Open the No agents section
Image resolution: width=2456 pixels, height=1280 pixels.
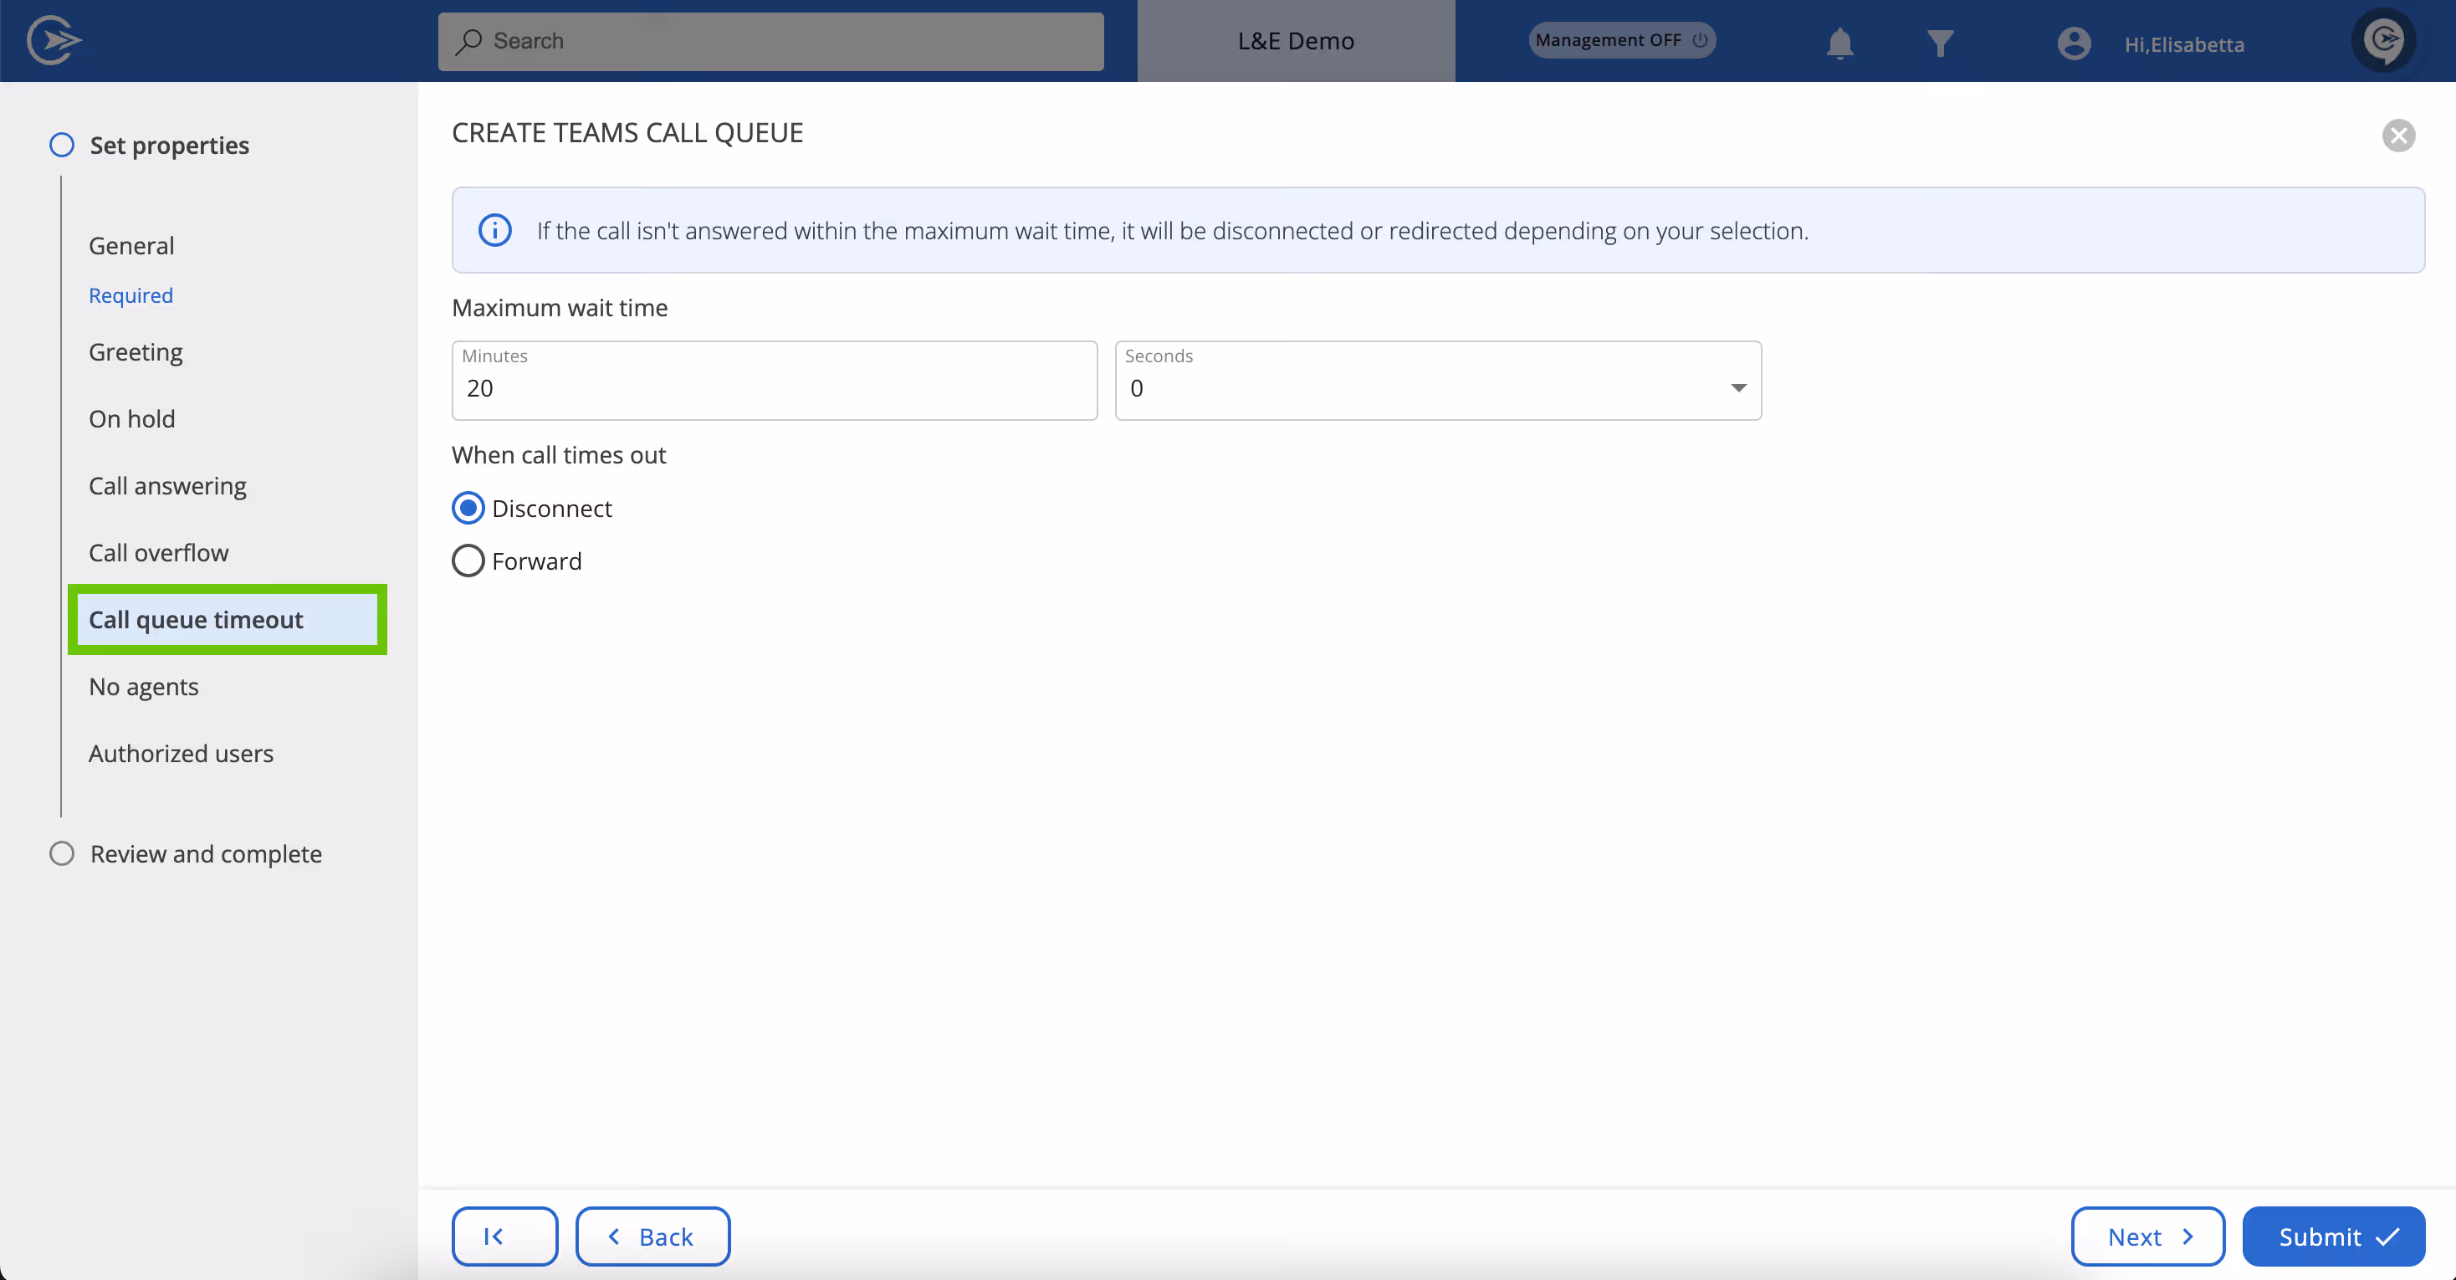pos(143,687)
